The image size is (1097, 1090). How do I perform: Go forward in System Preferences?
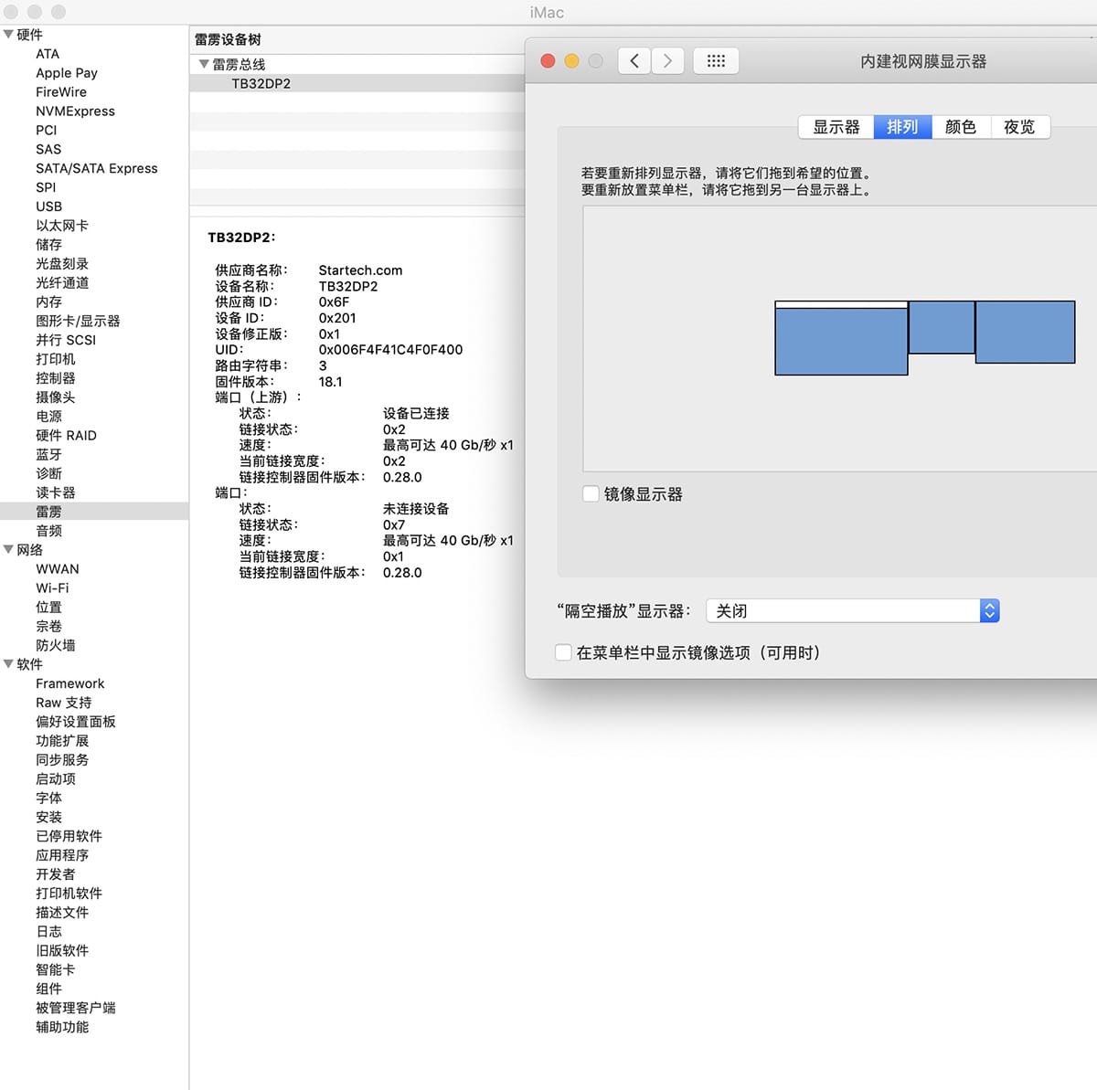point(667,61)
